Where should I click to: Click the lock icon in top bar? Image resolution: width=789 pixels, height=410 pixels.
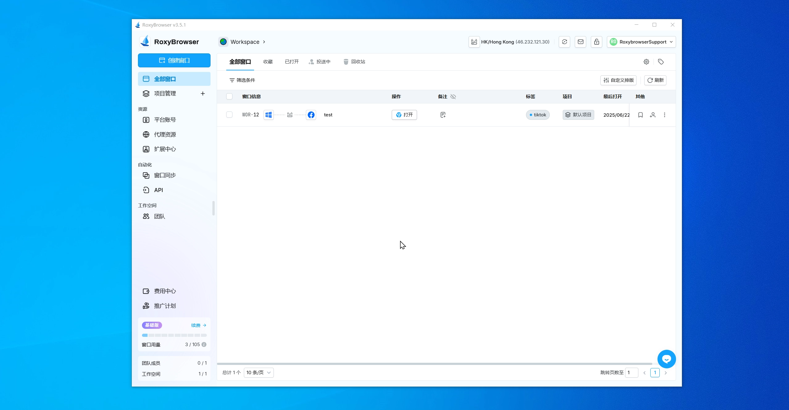597,42
